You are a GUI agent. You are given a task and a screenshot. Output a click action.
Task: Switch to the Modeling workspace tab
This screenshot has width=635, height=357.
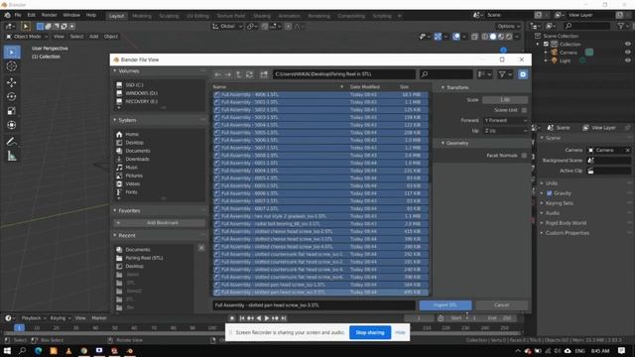click(142, 16)
